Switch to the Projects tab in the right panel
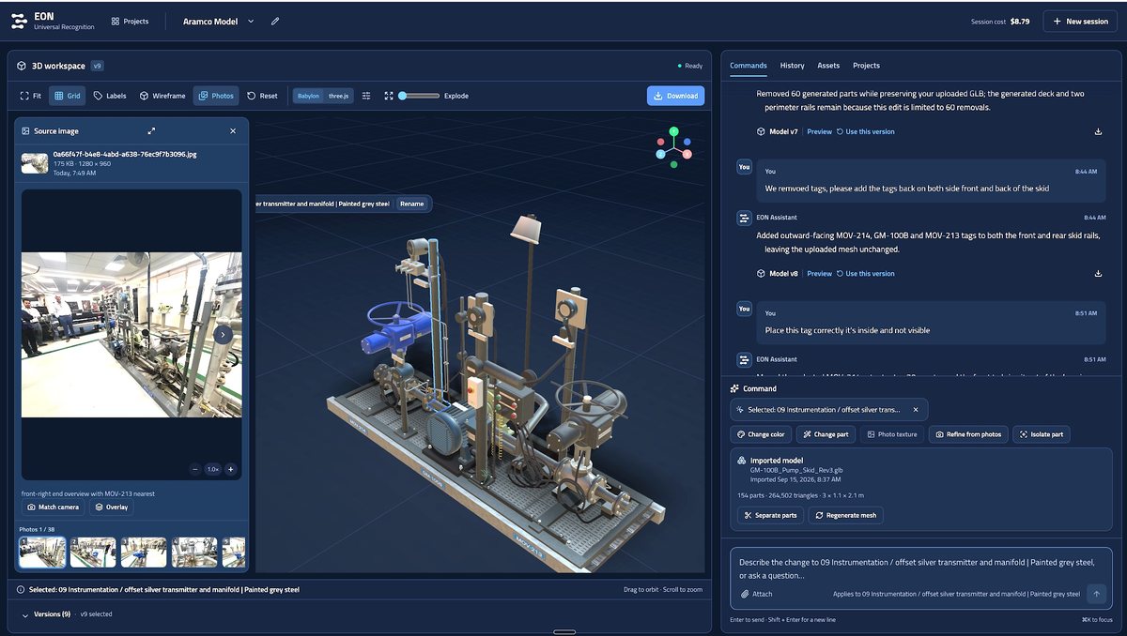This screenshot has height=636, width=1127. tap(866, 66)
